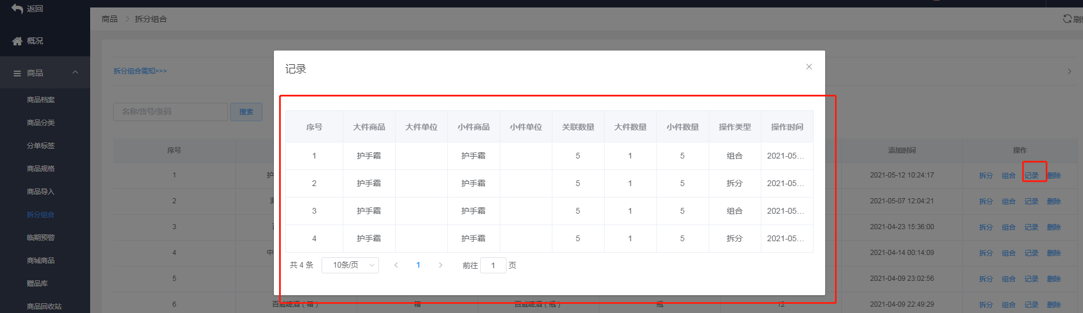Go to previous page arrow in dialog
The image size is (1083, 313).
click(x=396, y=265)
